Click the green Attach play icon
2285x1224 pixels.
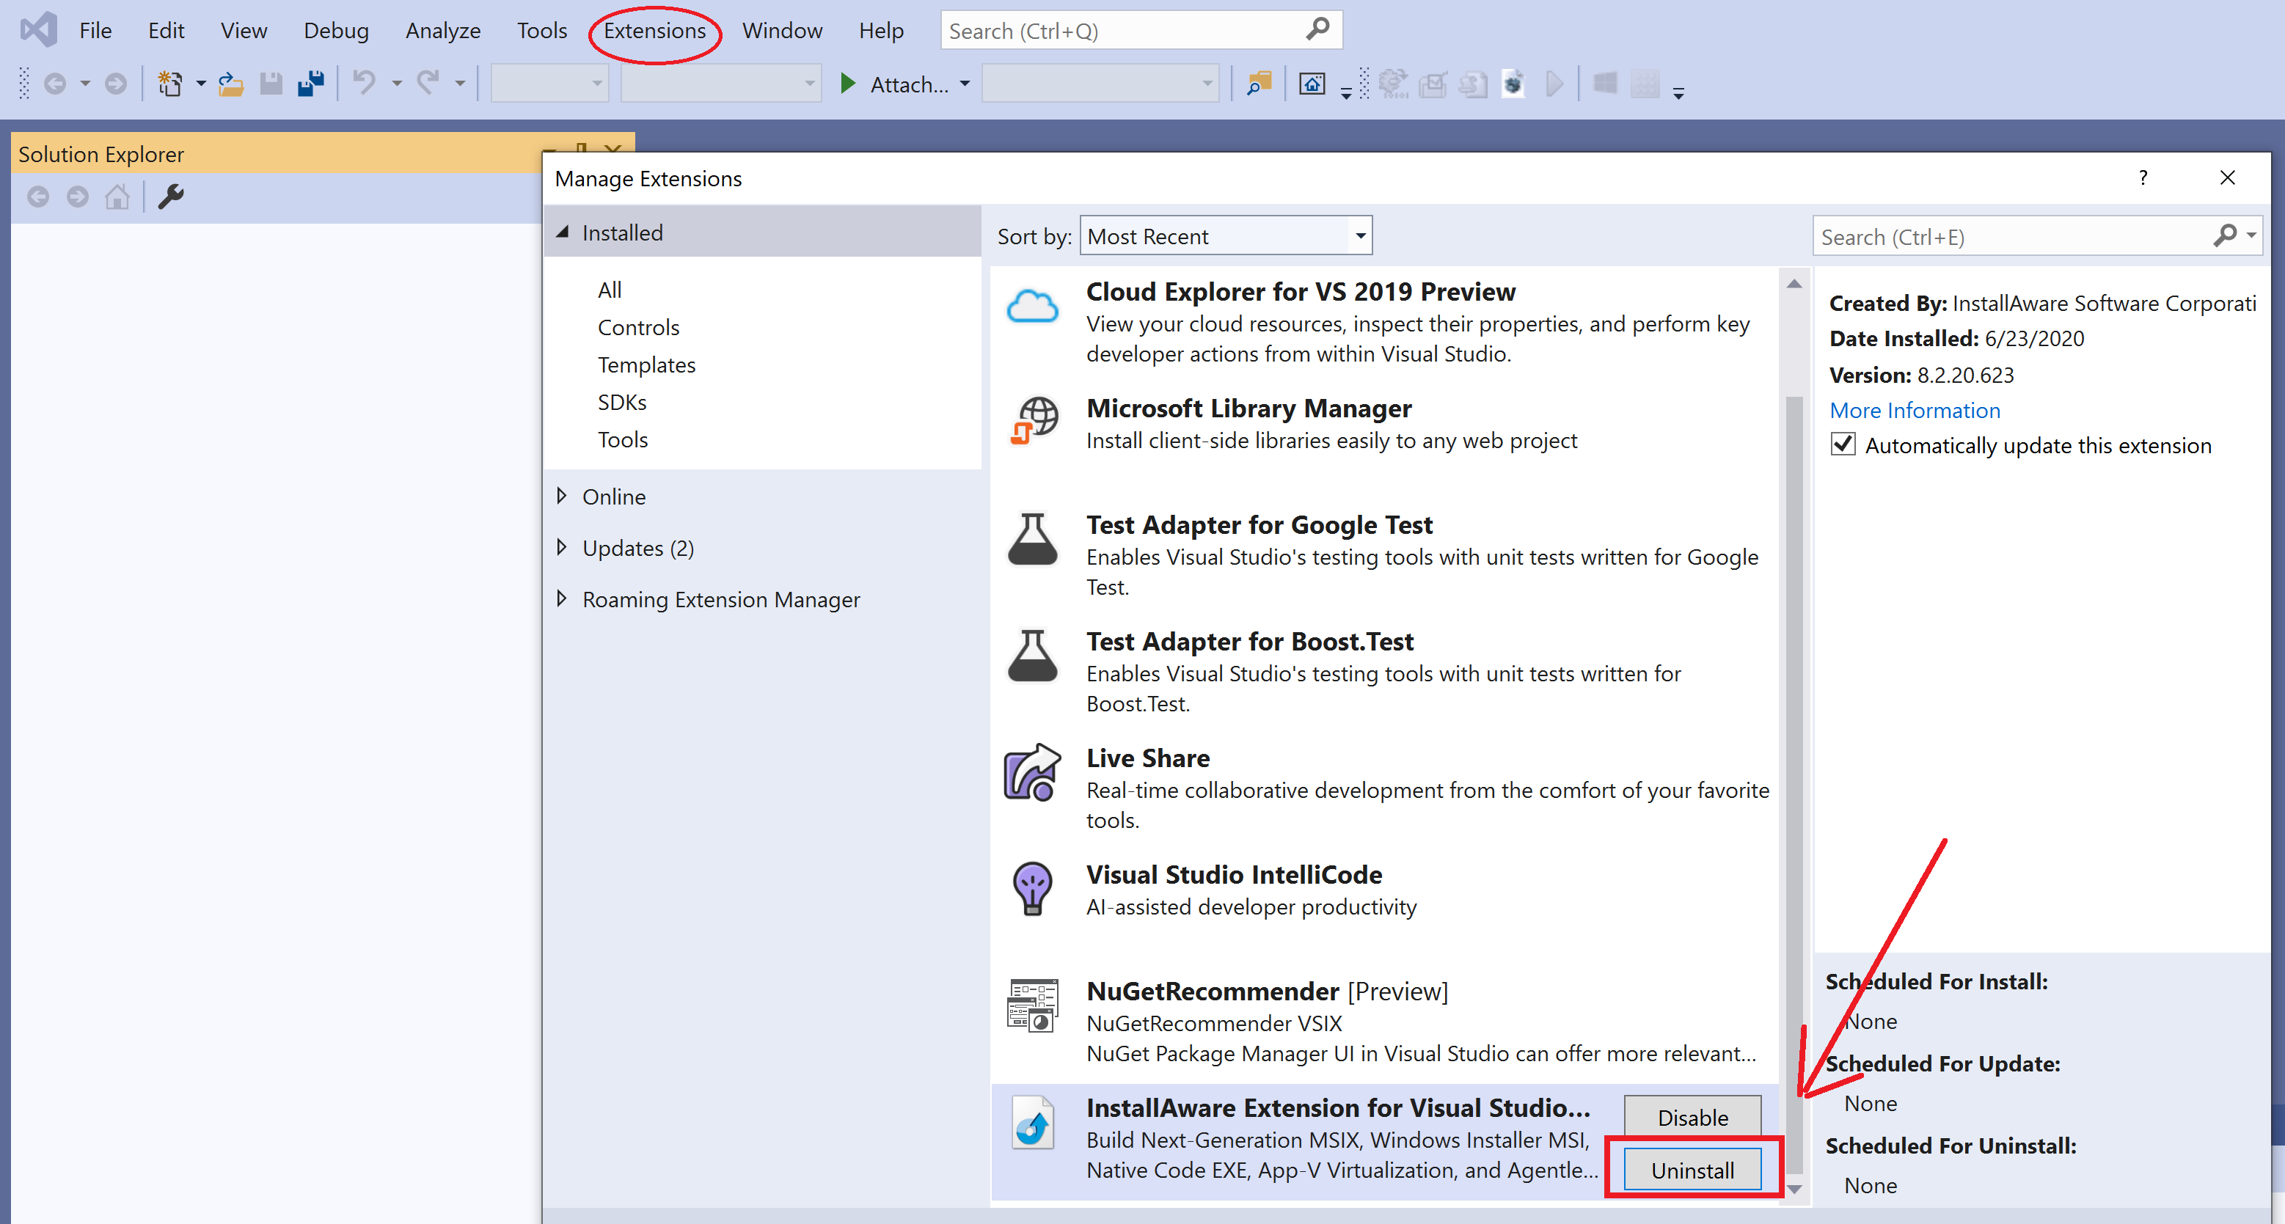click(848, 84)
